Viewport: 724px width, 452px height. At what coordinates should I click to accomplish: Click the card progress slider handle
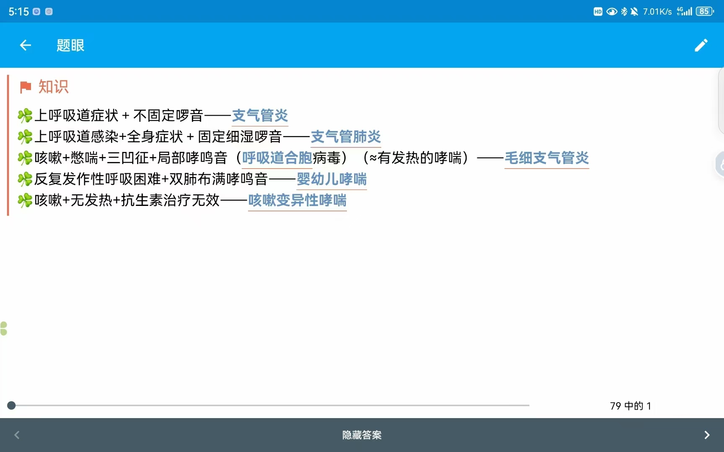pyautogui.click(x=12, y=405)
